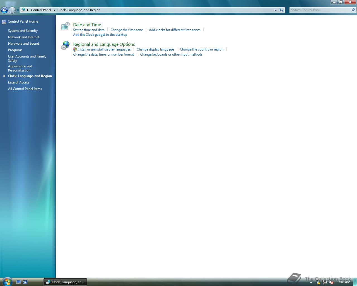Select Clock, Language taskbar button

pos(65,282)
